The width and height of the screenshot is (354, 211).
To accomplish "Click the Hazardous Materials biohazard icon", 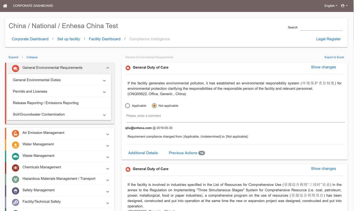I will tap(16, 179).
